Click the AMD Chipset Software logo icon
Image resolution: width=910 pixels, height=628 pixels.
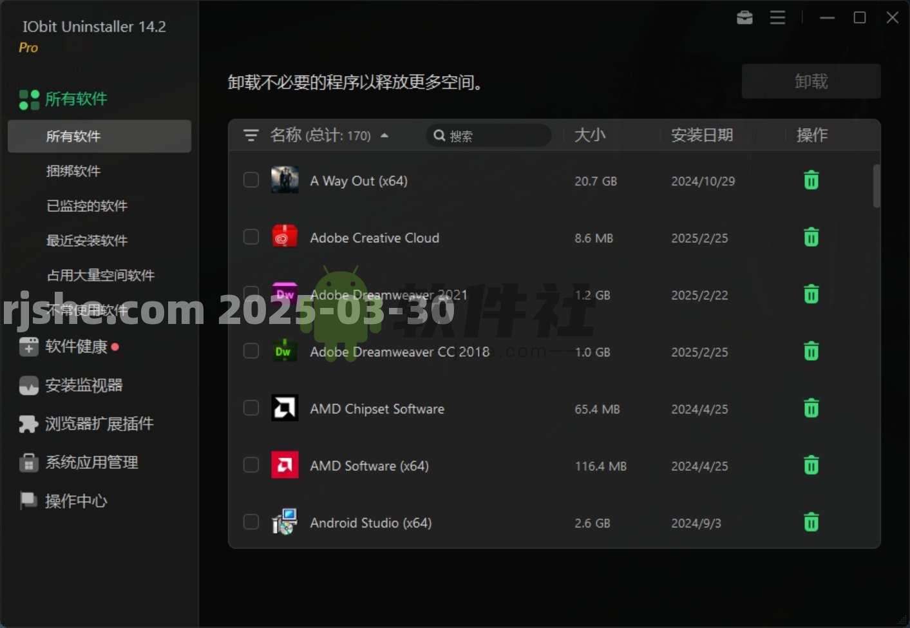click(x=284, y=408)
